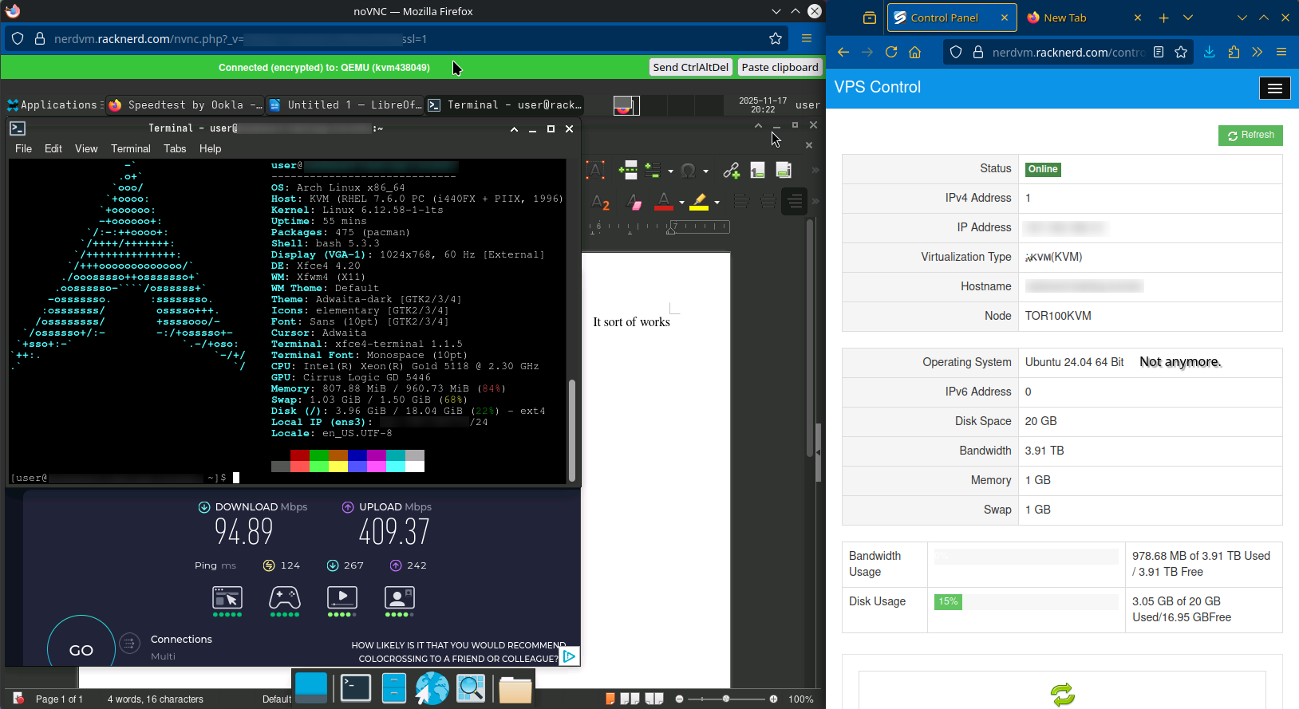1299x709 pixels.
Task: Toggle the align right paragraph button
Action: pos(794,202)
